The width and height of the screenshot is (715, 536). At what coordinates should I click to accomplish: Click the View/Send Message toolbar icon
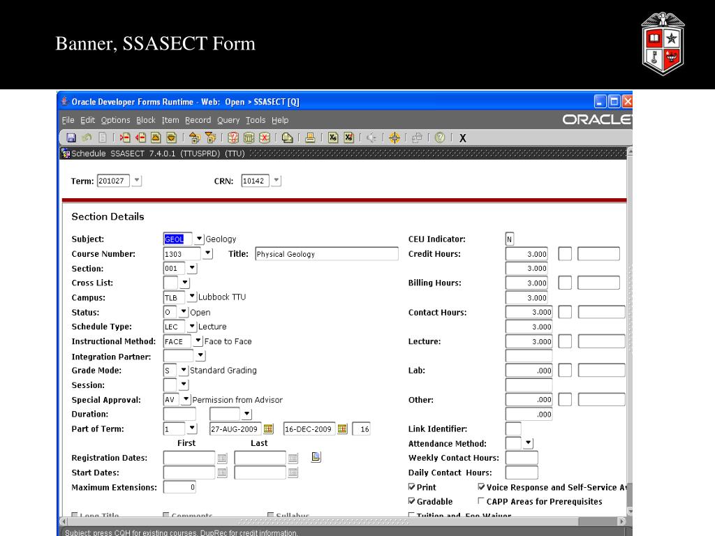pos(287,137)
